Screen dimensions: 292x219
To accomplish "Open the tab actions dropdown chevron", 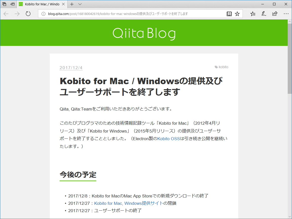I will 79,4.
